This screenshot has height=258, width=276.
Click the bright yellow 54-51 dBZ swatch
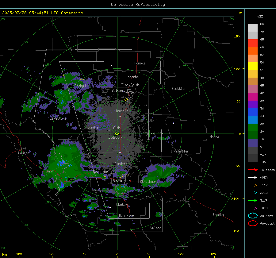[253, 66]
